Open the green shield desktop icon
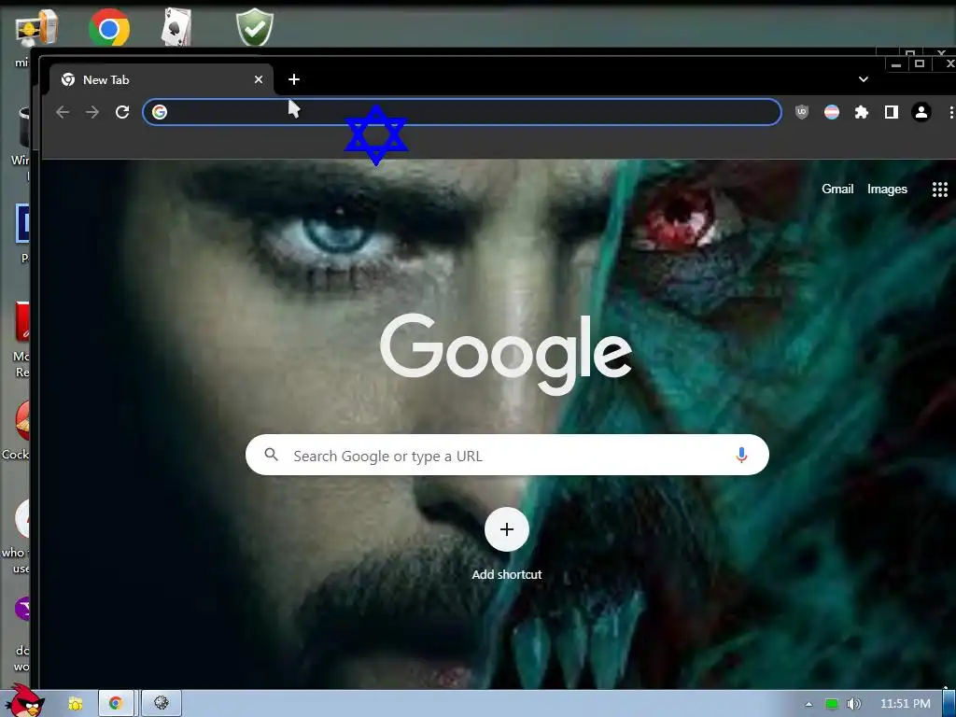The height and width of the screenshot is (717, 956). [255, 27]
